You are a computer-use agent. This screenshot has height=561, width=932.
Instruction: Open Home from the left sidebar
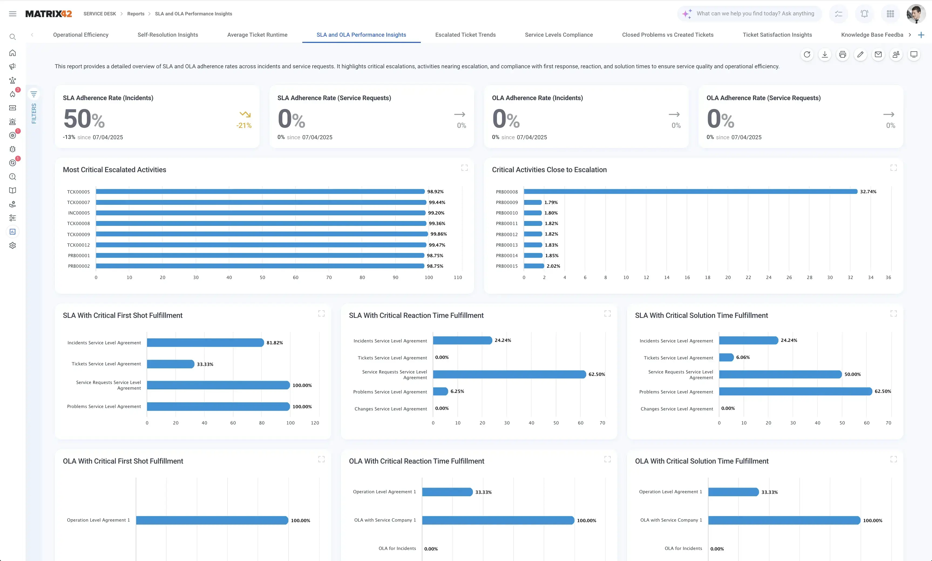pyautogui.click(x=12, y=53)
